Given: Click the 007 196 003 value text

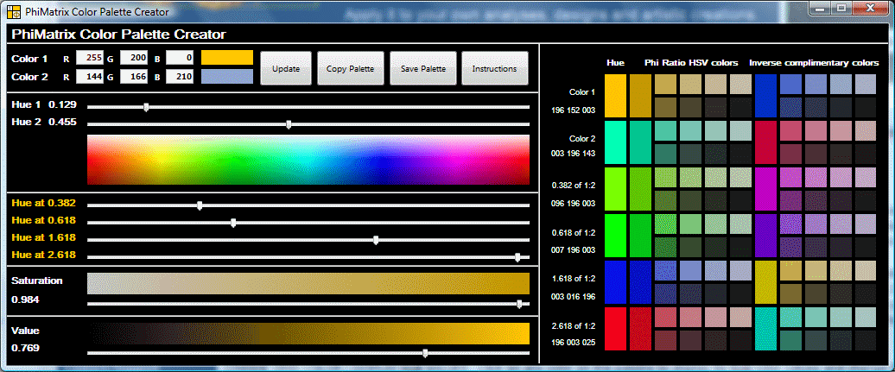Looking at the screenshot, I should tap(574, 250).
